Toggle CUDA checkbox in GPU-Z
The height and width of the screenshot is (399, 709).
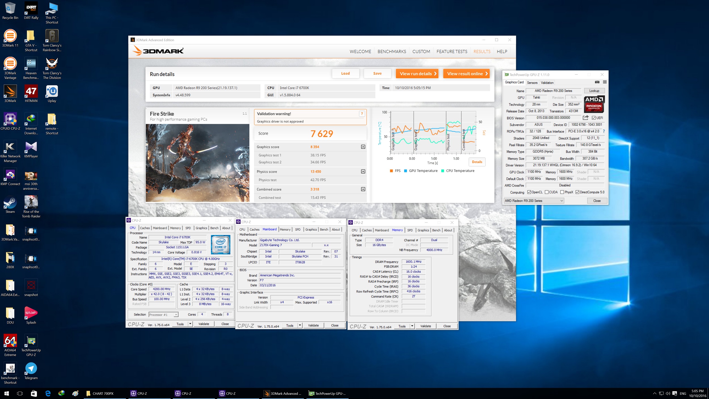pos(546,192)
